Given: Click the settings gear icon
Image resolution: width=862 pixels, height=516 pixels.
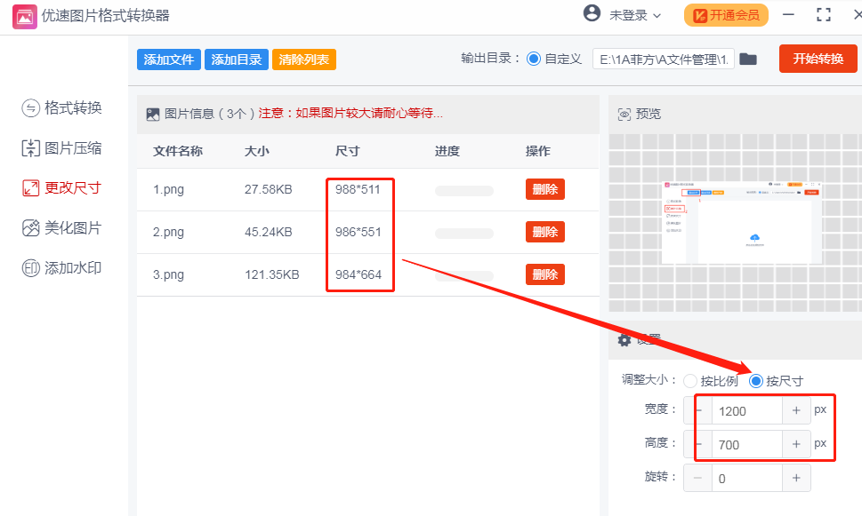Looking at the screenshot, I should click(624, 340).
